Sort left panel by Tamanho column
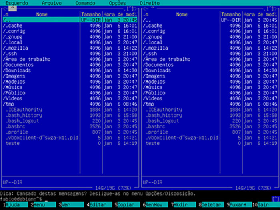This screenshot has height=210, width=280. tap(91, 14)
